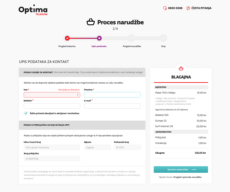The width and height of the screenshot is (230, 192).
Task: Click the Ime input field with error
Action: click(52, 95)
